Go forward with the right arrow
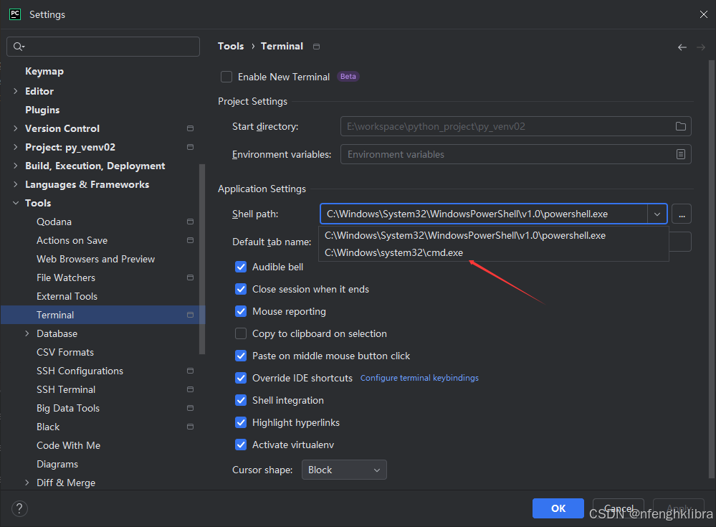This screenshot has width=716, height=527. click(700, 47)
